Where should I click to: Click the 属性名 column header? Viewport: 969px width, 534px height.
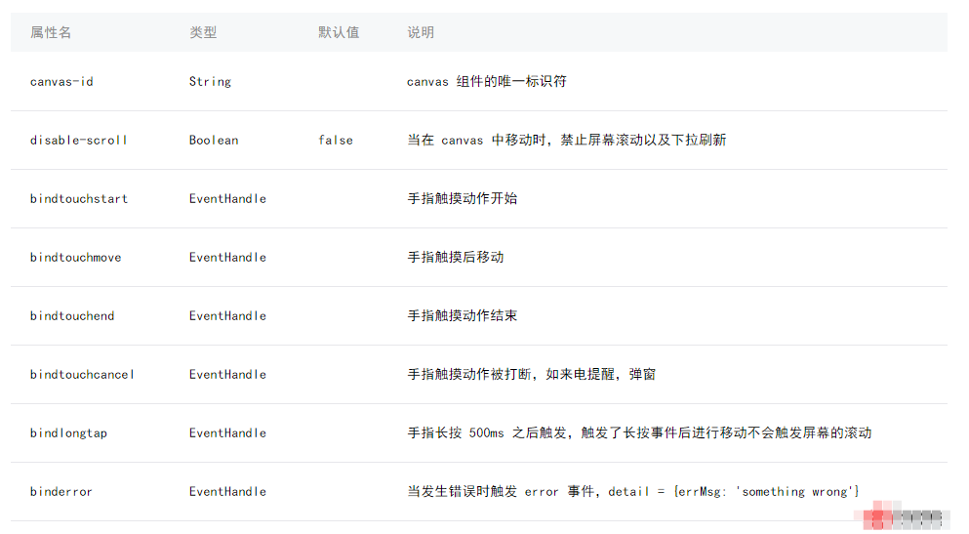pos(51,33)
